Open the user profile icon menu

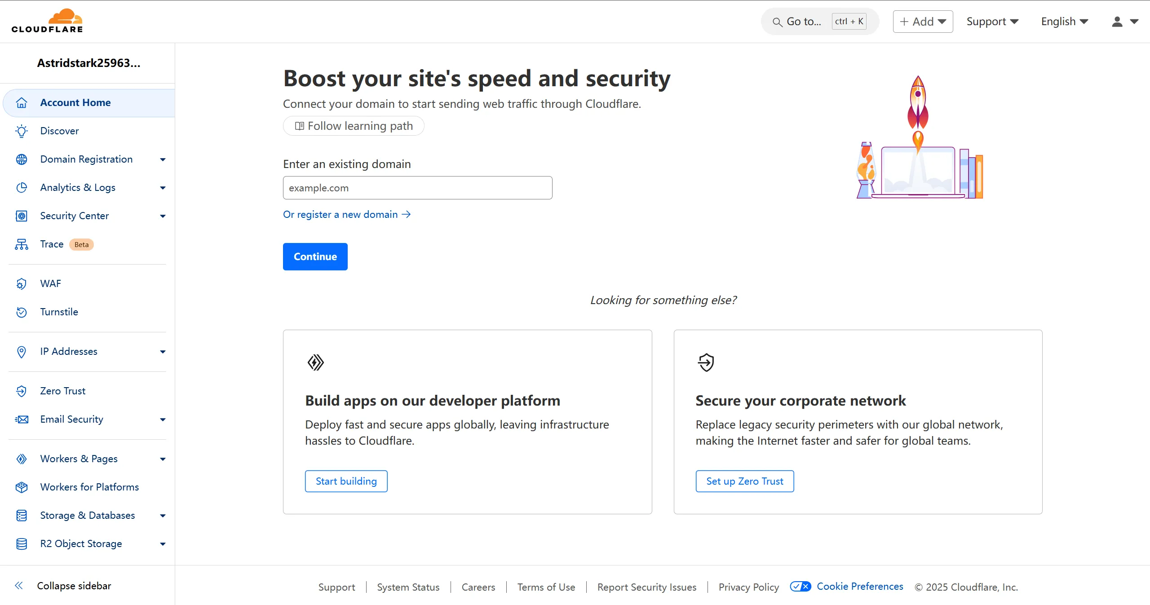(1124, 22)
